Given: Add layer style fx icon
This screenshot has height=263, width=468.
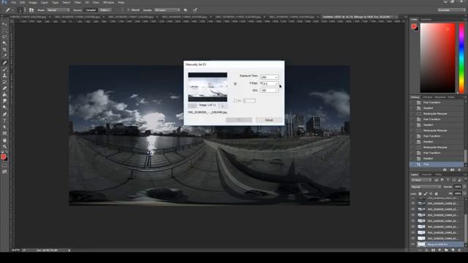Looking at the screenshot, I should point(426,250).
